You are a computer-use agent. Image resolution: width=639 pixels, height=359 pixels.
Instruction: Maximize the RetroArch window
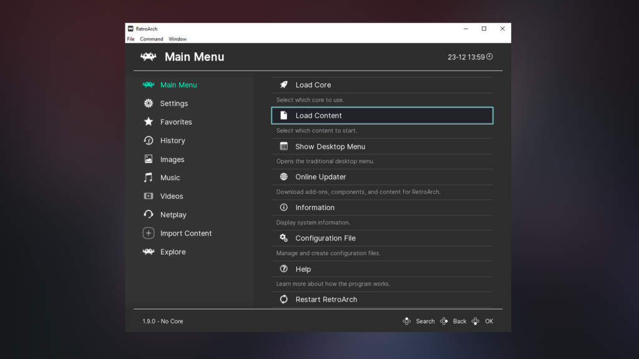click(x=484, y=29)
